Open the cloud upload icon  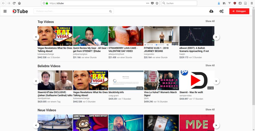[211, 11]
